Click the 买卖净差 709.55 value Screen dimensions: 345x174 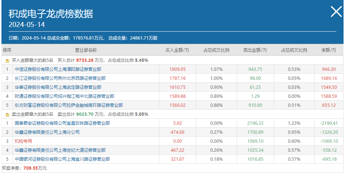coord(31,169)
